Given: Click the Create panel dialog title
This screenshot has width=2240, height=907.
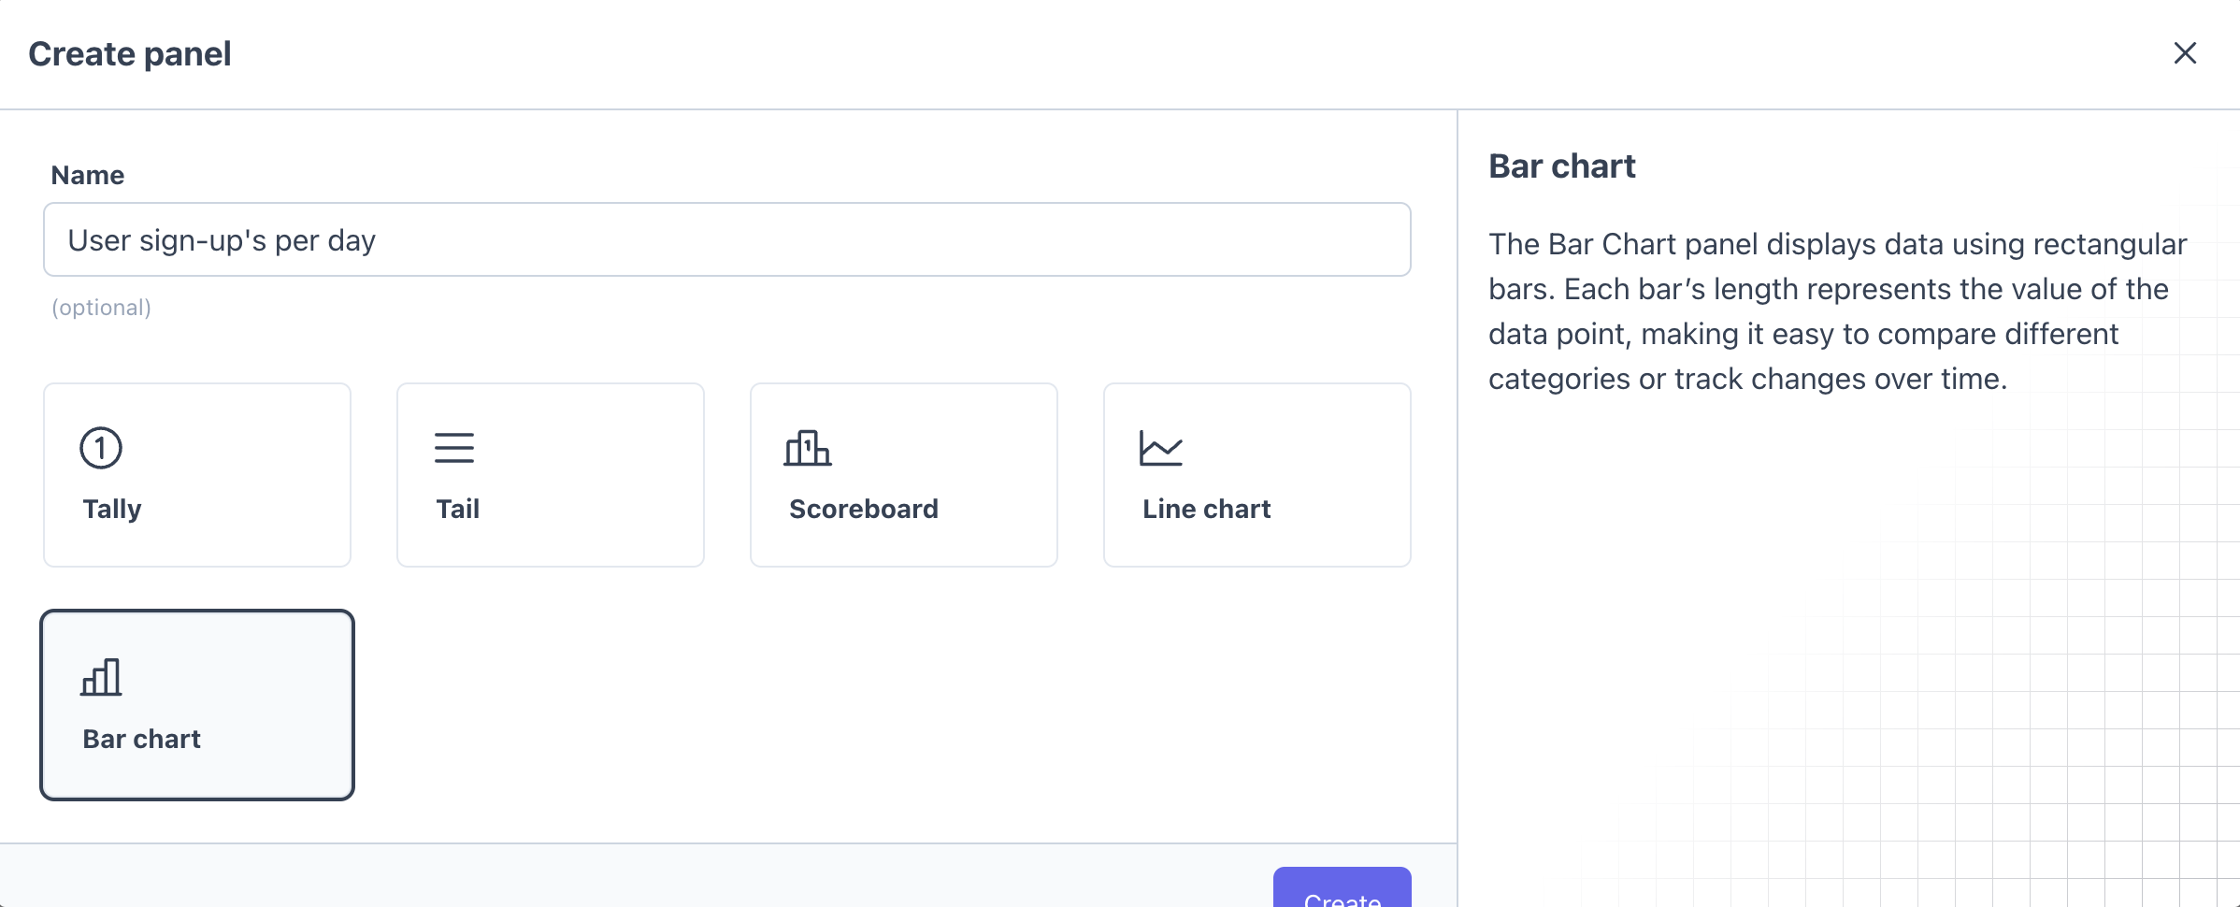Looking at the screenshot, I should (130, 54).
